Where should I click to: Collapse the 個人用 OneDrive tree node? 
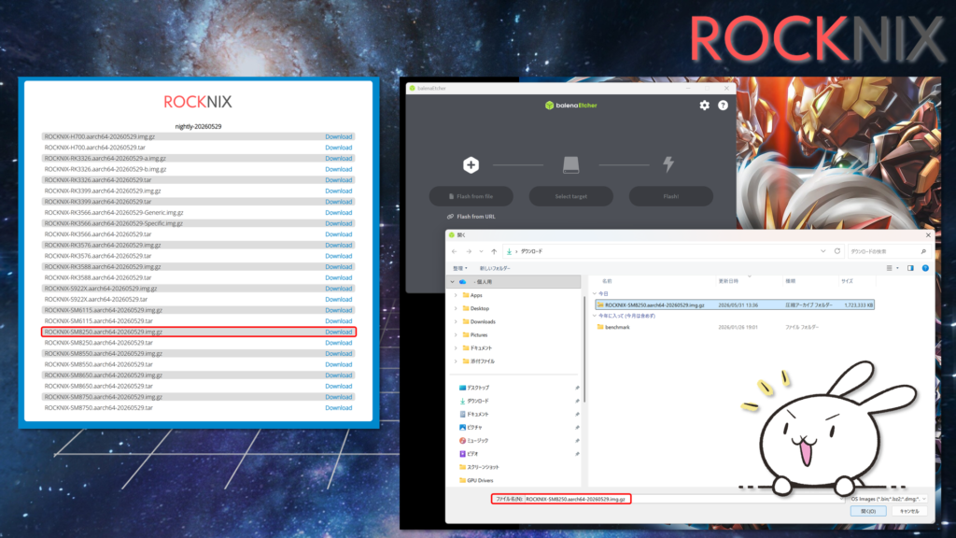[453, 282]
